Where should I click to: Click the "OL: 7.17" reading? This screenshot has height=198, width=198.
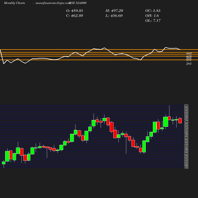tap(153, 21)
